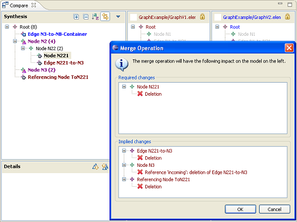Image resolution: width=297 pixels, height=222 pixels.
Task: Click the second merge icon in Details header
Action: 105,167
